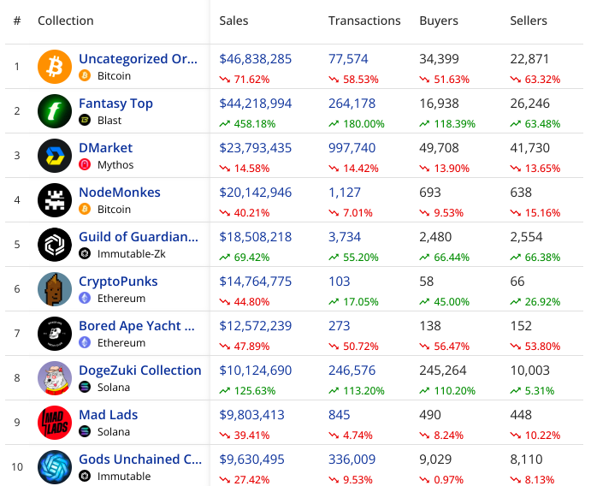Click the Mad Lads red logo
Screen dimensions: 591x486
click(x=55, y=423)
